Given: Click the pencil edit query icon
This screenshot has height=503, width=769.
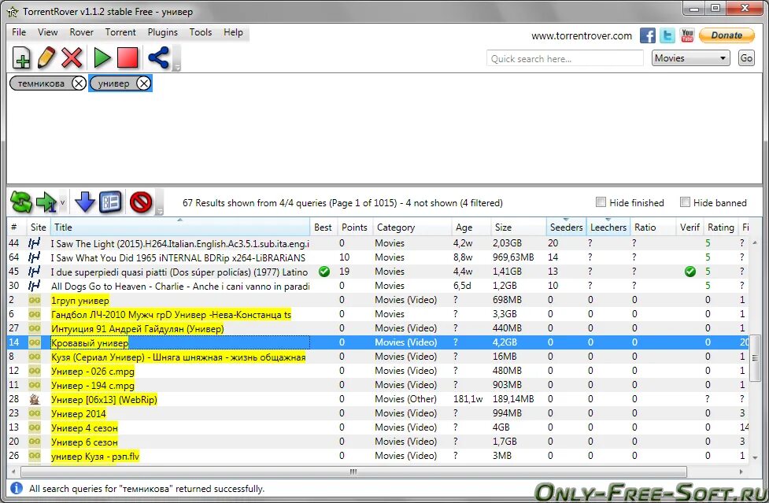Looking at the screenshot, I should [x=46, y=57].
